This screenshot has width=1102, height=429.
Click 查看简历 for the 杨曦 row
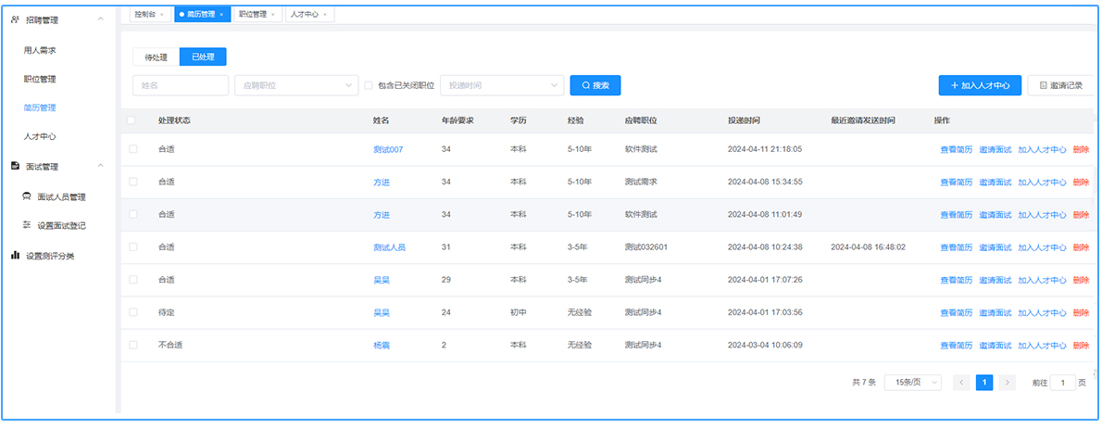(x=957, y=346)
